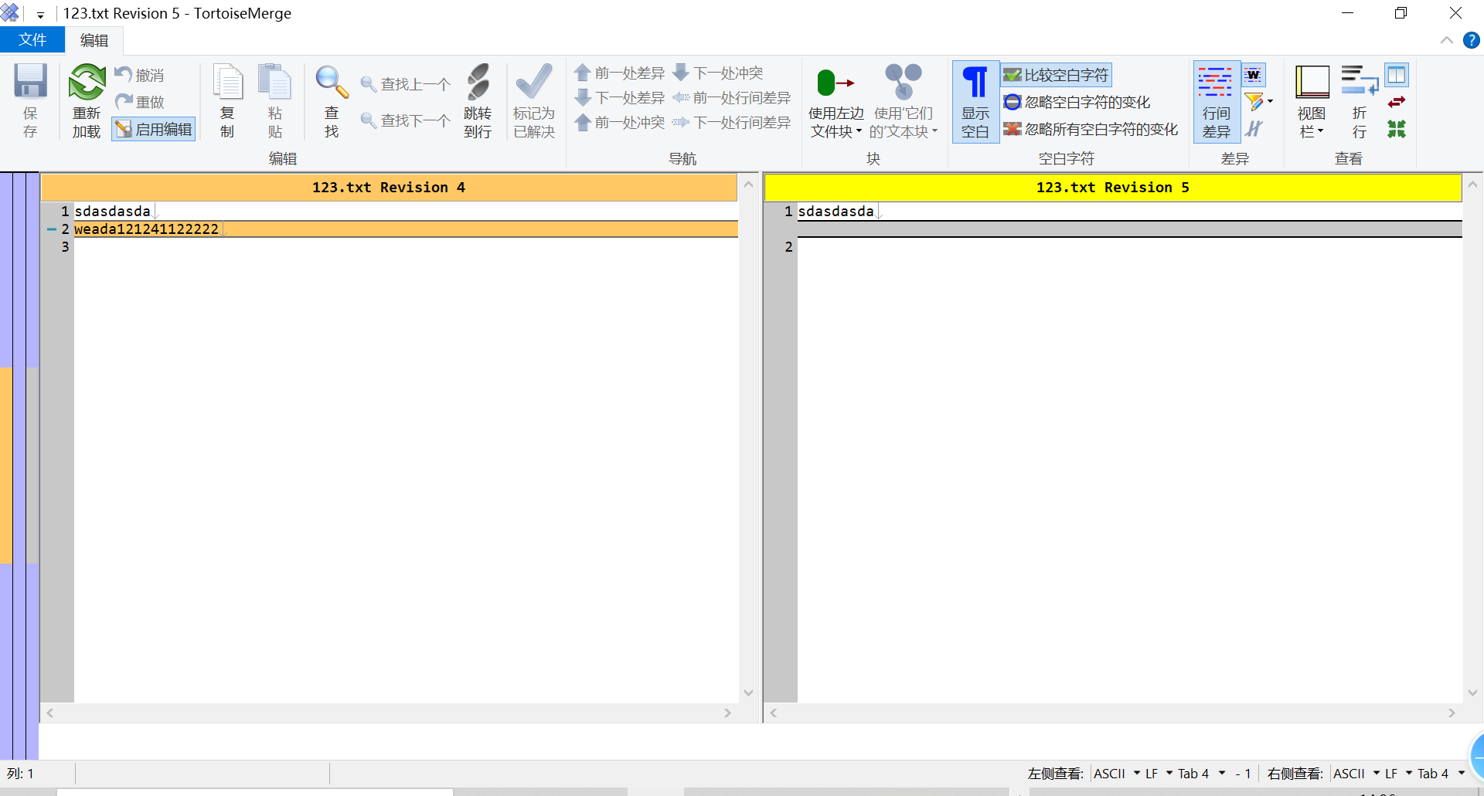
Task: Toggle inline diff word-wise W icon
Action: click(1254, 75)
